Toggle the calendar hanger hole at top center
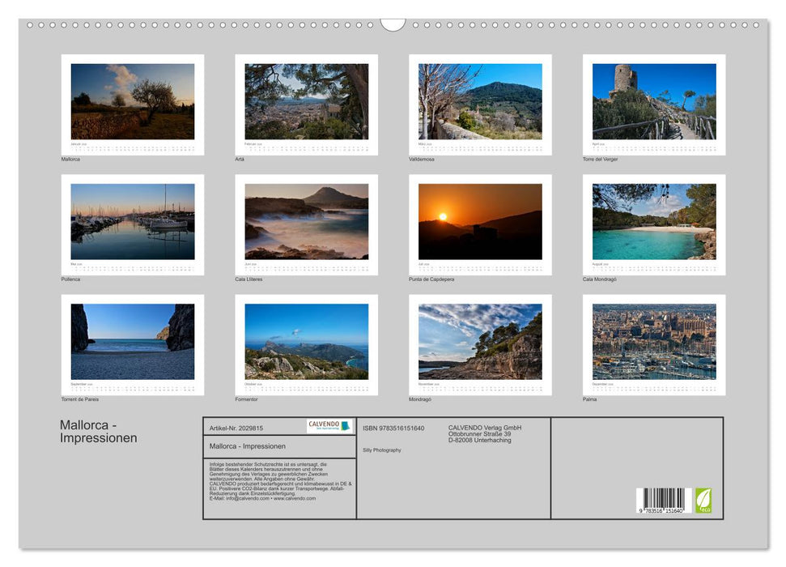 (x=393, y=24)
